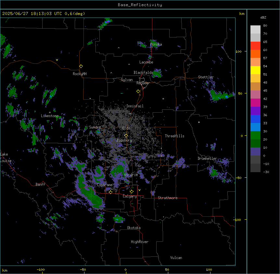Click the yellow diamond marker above Calgary

pos(132,192)
